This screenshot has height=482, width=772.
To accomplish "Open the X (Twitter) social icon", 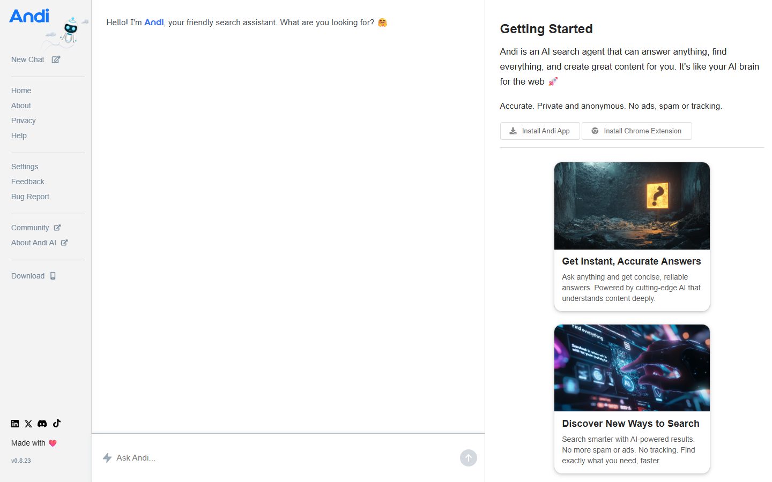I will tap(28, 424).
